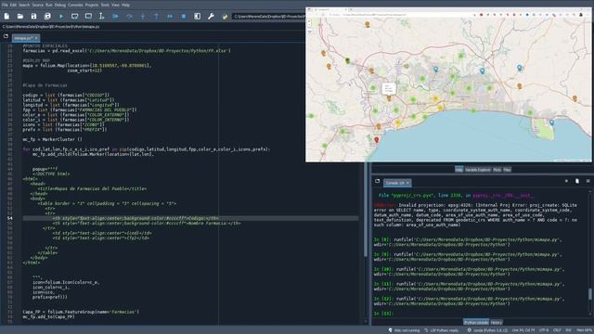Open the Consoles menu

[x=75, y=5]
